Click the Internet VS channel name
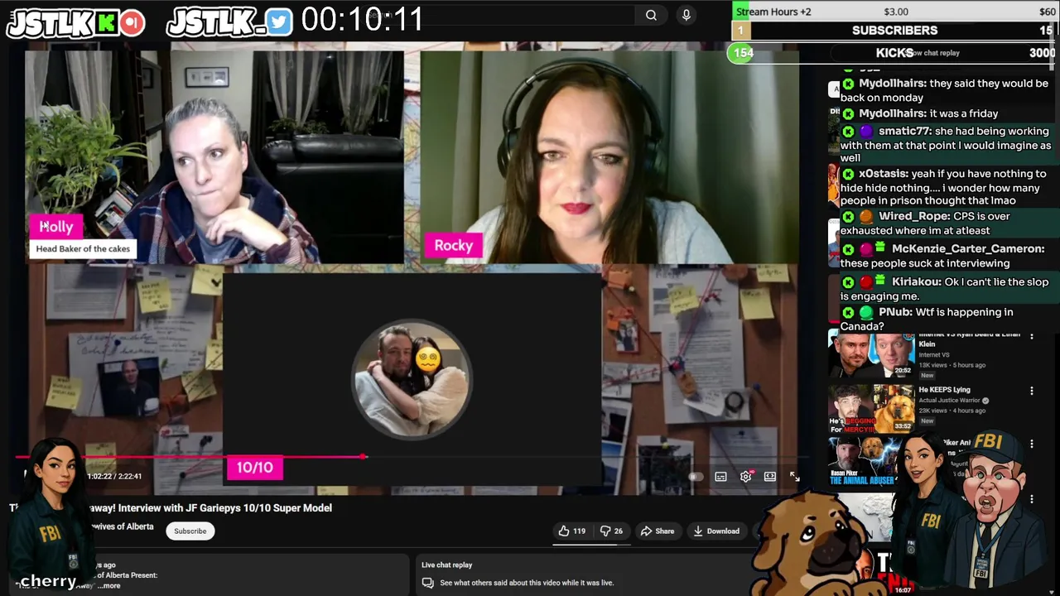Image resolution: width=1060 pixels, height=596 pixels. (x=934, y=354)
